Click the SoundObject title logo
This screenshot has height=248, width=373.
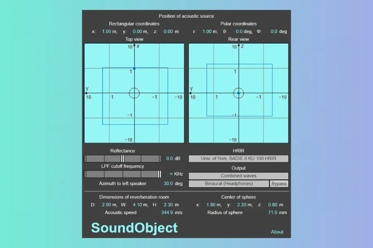[134, 228]
